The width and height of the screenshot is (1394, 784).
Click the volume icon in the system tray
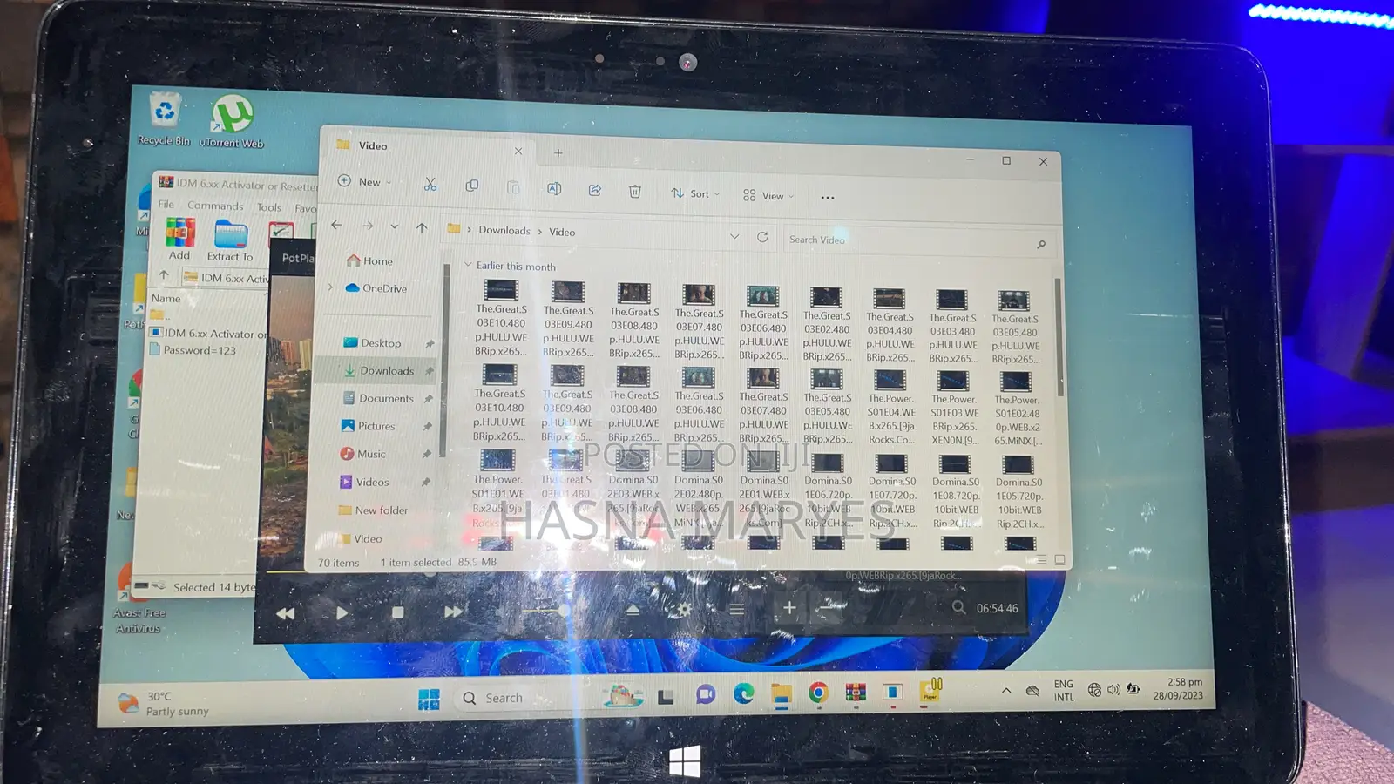pyautogui.click(x=1114, y=690)
